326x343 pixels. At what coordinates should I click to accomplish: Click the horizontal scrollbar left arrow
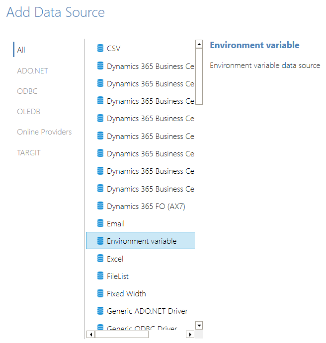(x=90, y=334)
